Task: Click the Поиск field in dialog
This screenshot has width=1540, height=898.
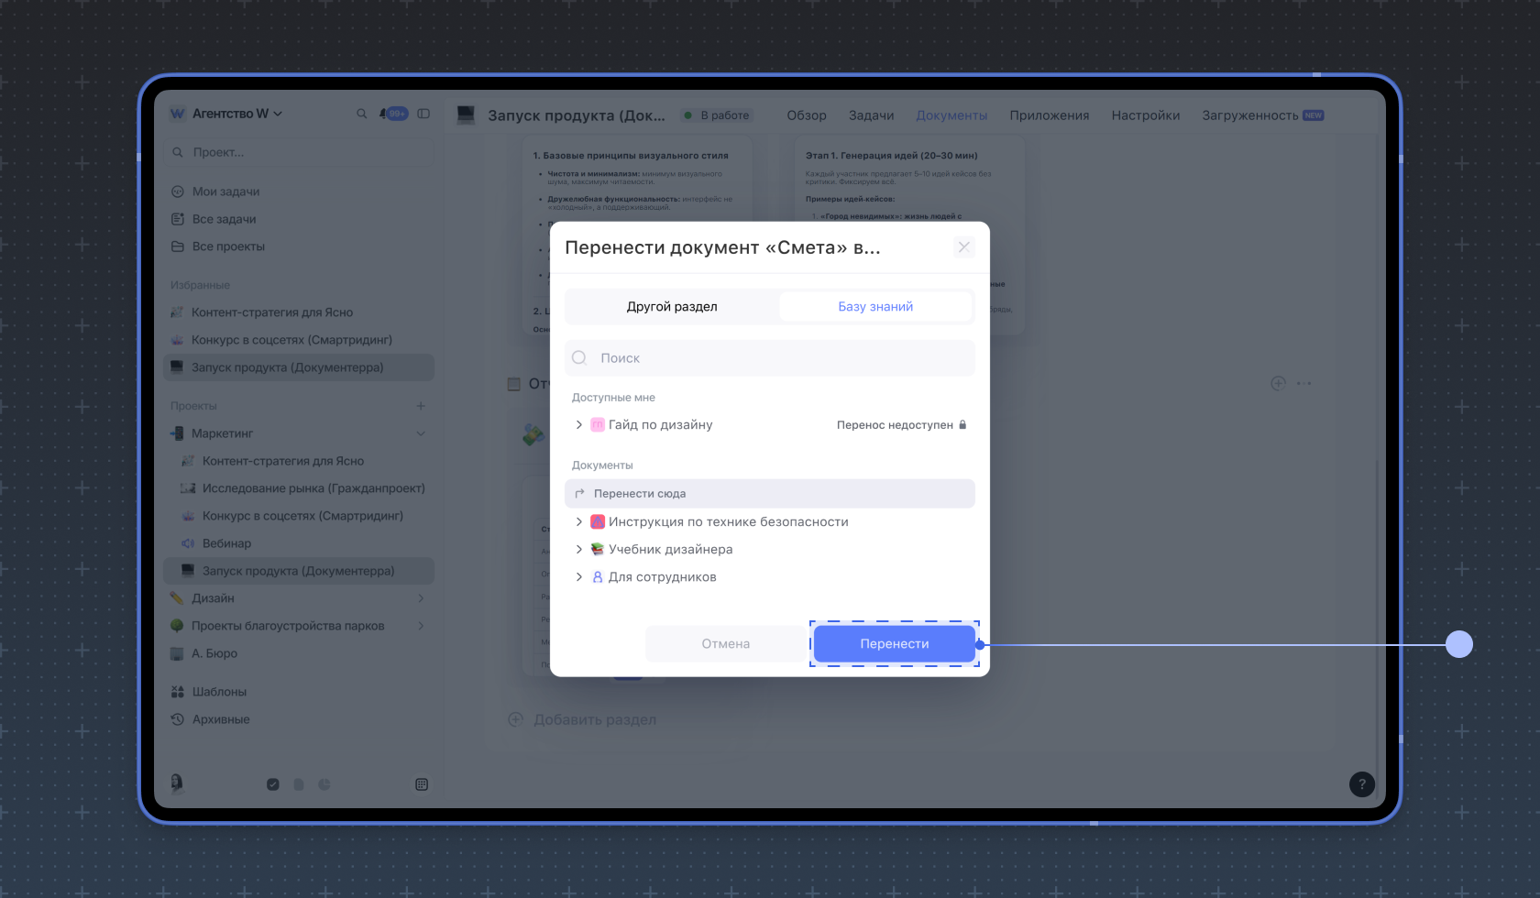Action: point(770,358)
